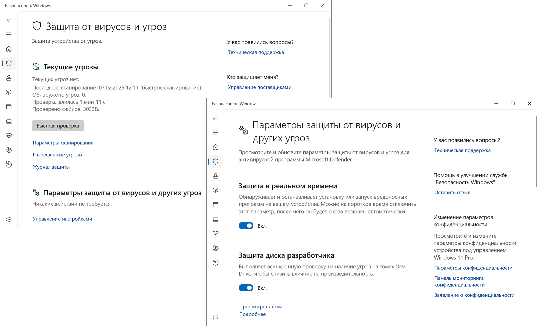Open Device health heart icon in front window
The height and width of the screenshot is (326, 538).
click(x=215, y=234)
